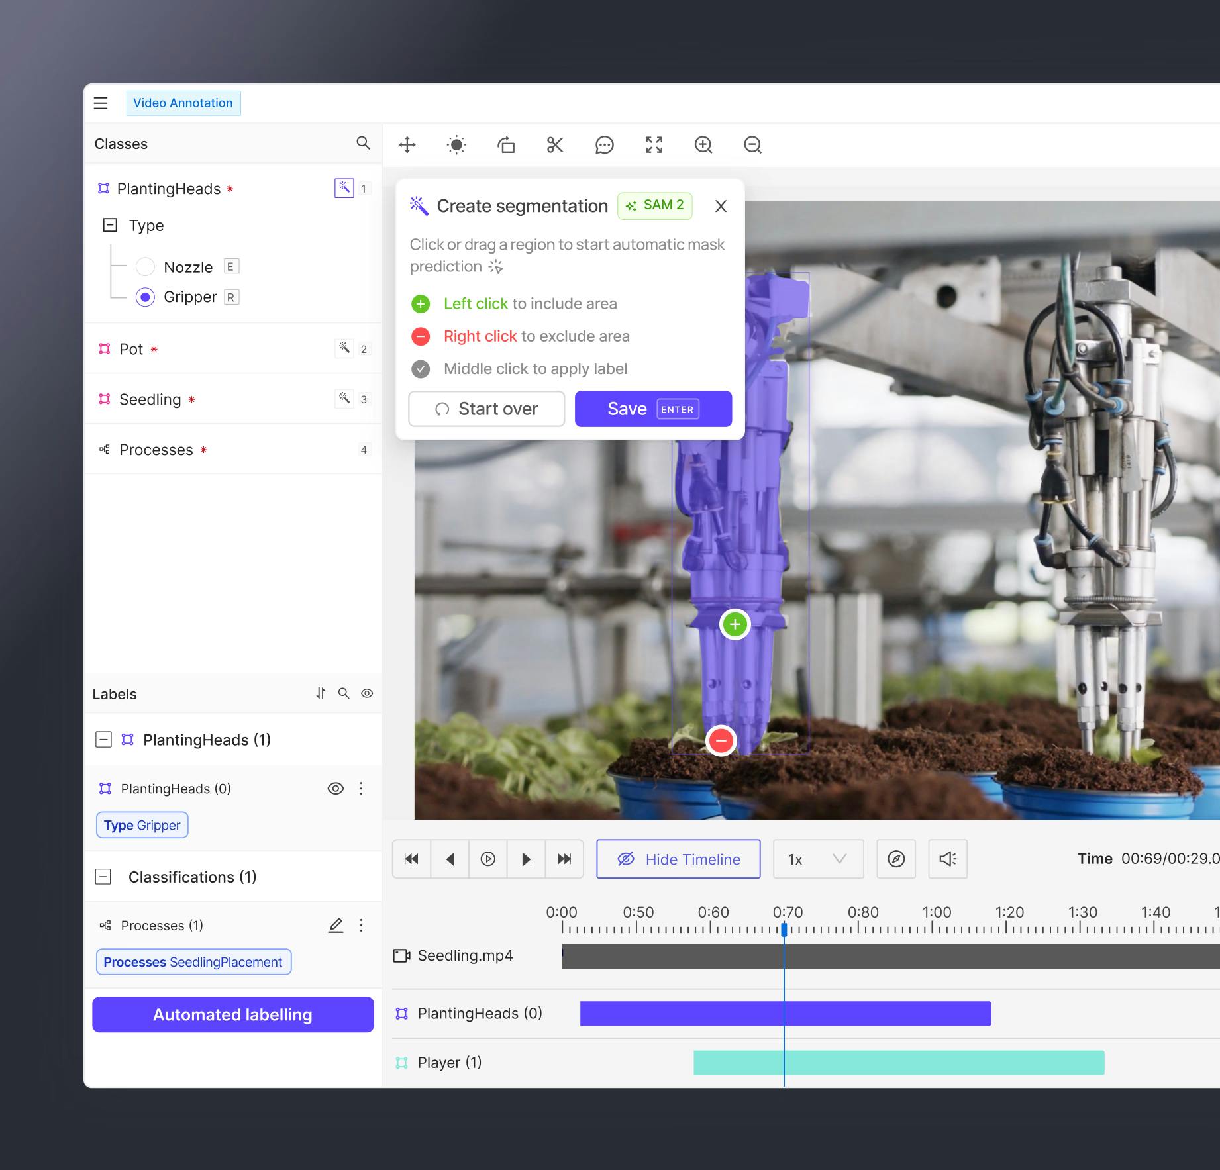Image resolution: width=1220 pixels, height=1170 pixels.
Task: Click the Type Gripper tag
Action: pos(142,825)
